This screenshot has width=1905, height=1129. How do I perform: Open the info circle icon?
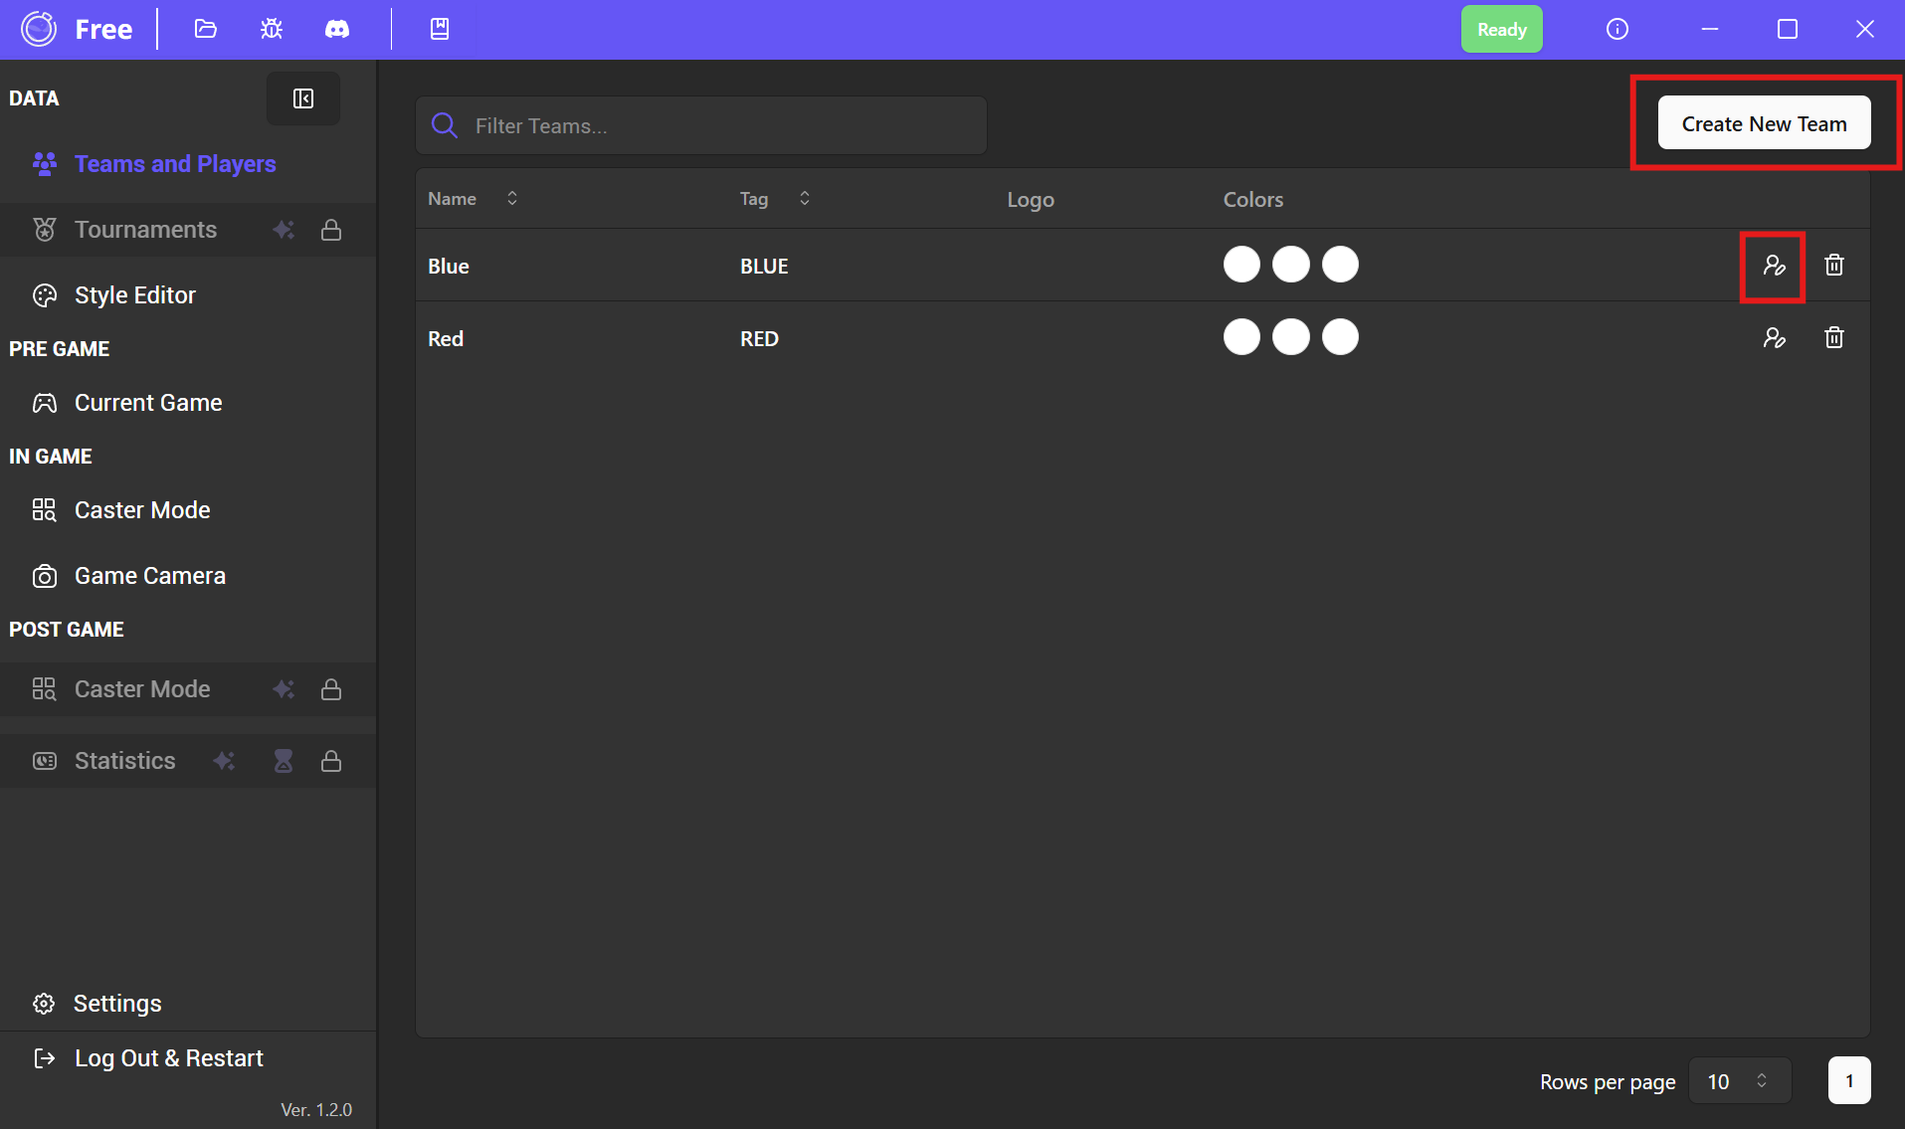(x=1618, y=29)
